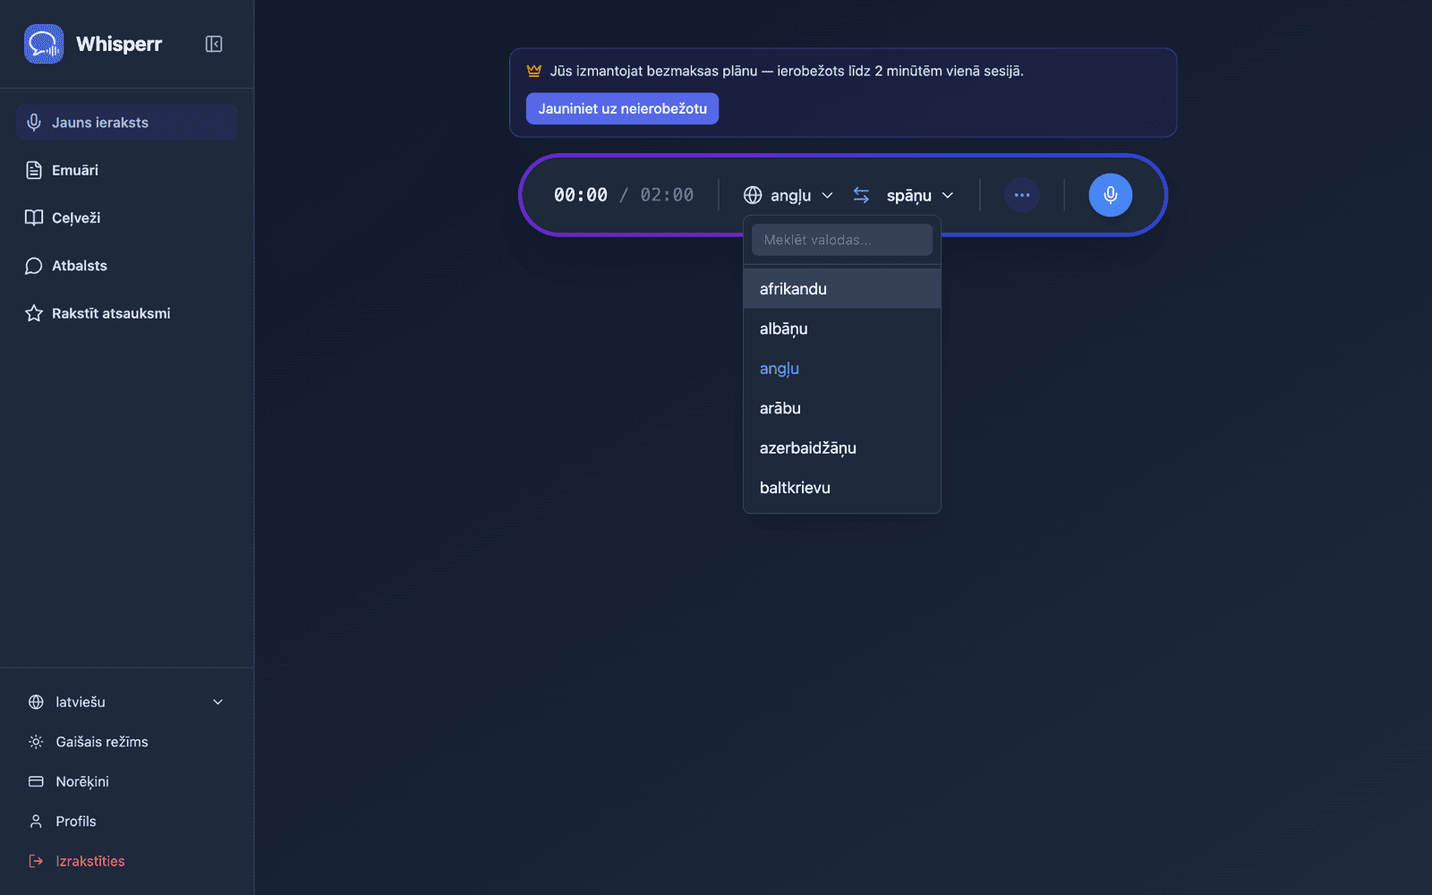Click the chevron next to spāņu
Screen dimensions: 1432x895
[948, 195]
